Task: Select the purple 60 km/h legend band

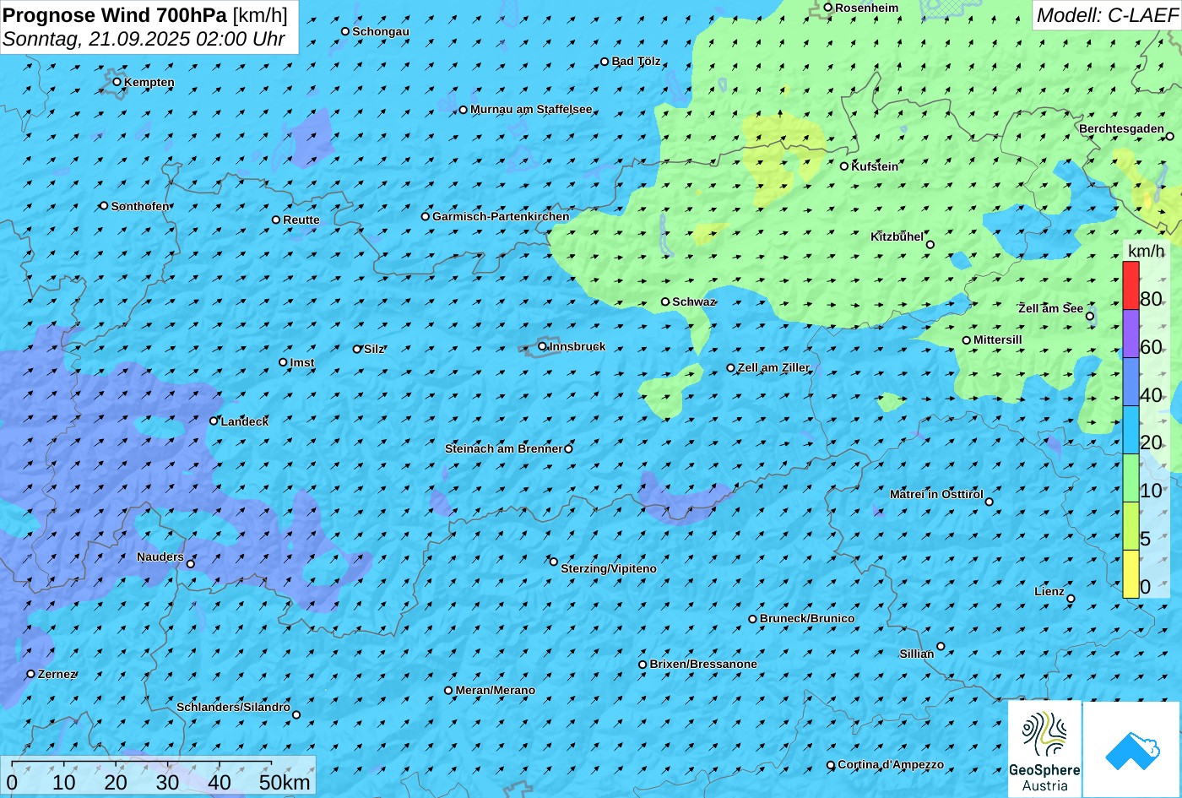Action: point(1130,334)
